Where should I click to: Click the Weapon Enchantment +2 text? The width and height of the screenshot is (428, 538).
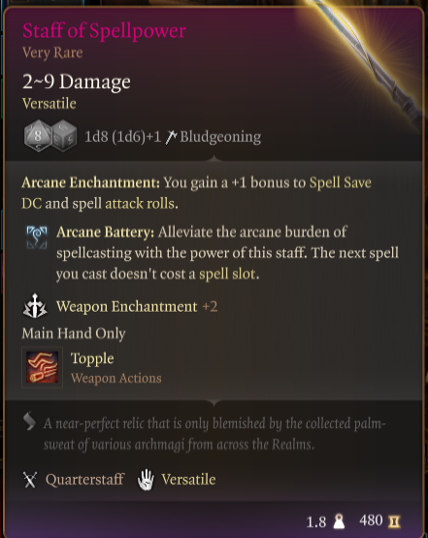(x=137, y=307)
